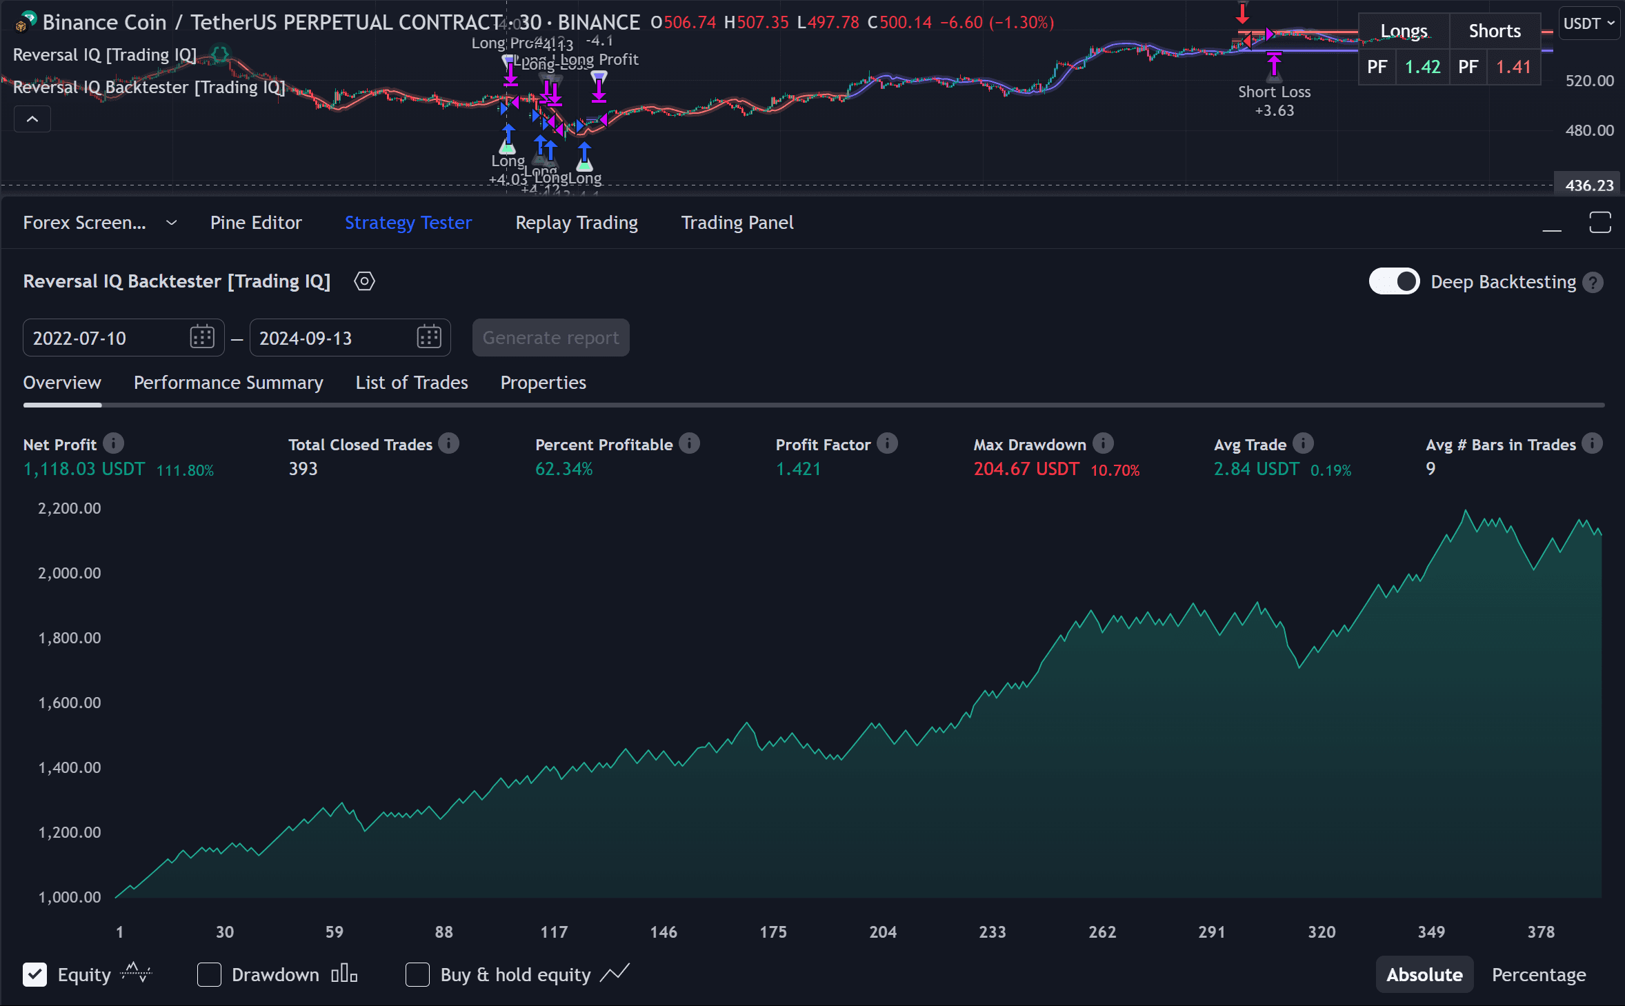Click Reversal IQ [Trading IQ] indicator legend
1625x1006 pixels.
(105, 54)
